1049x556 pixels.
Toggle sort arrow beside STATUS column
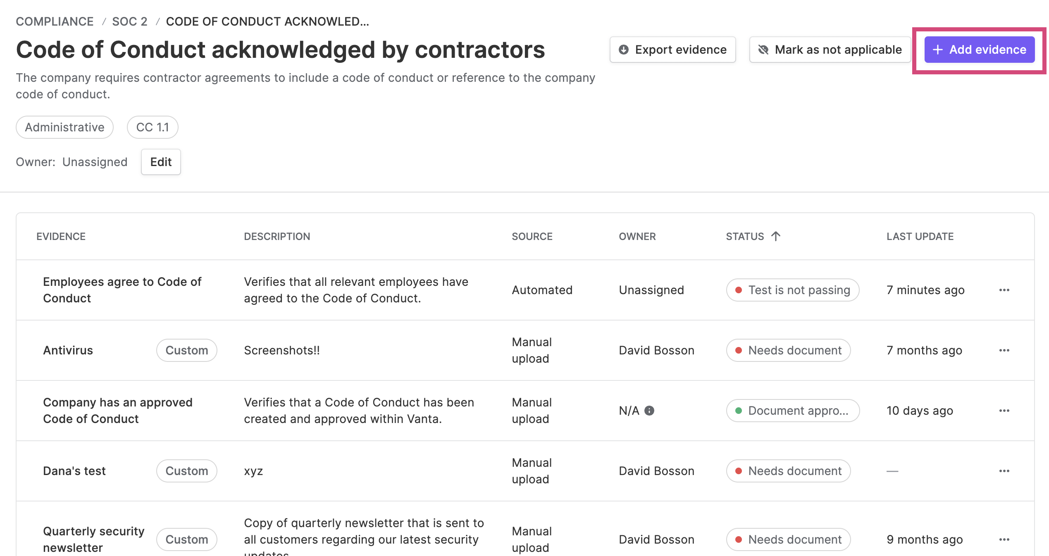(776, 236)
